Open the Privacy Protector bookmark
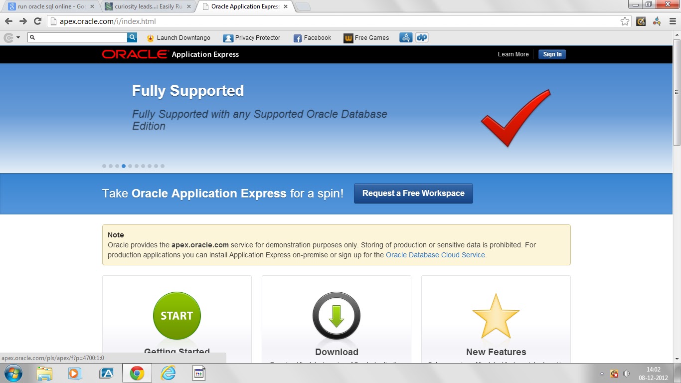This screenshot has width=681, height=383. pos(252,38)
